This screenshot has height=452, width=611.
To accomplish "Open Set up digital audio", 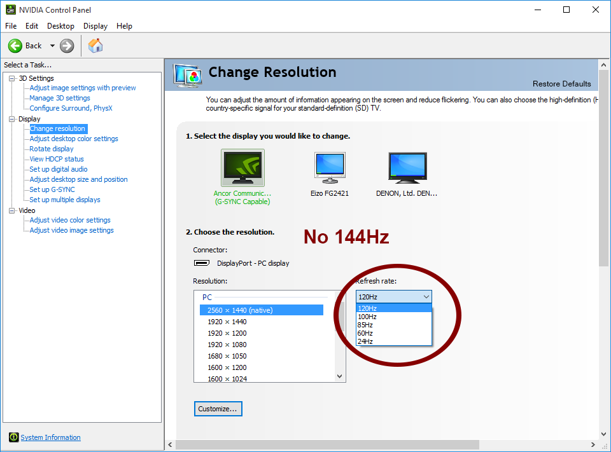I will point(59,169).
